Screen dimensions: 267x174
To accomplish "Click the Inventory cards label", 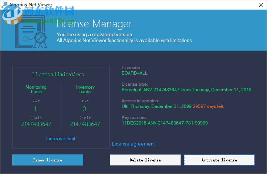I will point(85,89).
